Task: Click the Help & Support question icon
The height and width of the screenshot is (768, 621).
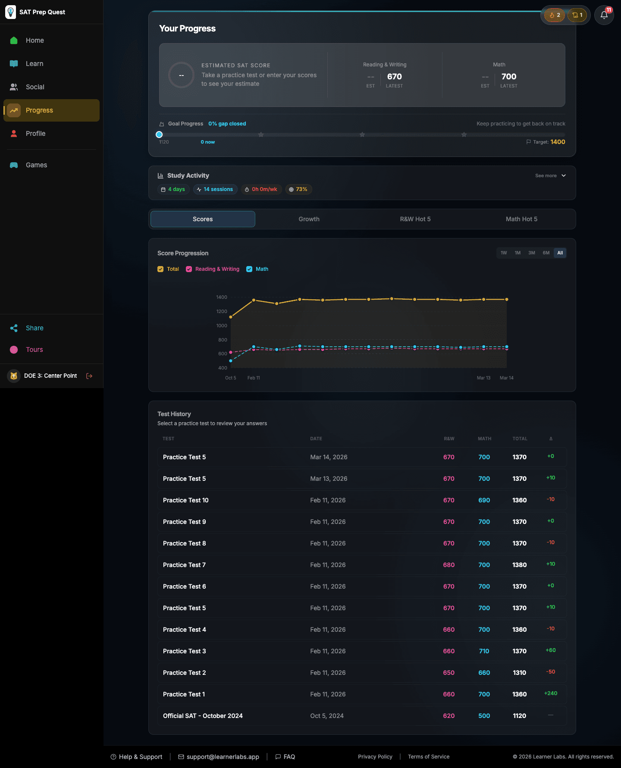Action: click(x=113, y=757)
